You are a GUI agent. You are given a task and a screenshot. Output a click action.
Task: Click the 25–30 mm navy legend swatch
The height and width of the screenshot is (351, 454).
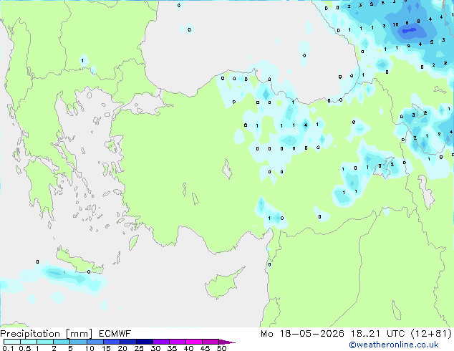pyautogui.click(x=145, y=342)
